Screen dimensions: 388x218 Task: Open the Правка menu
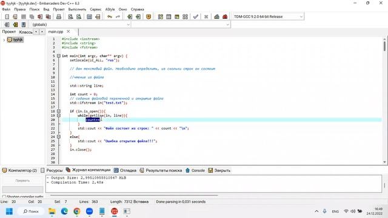coord(20,9)
